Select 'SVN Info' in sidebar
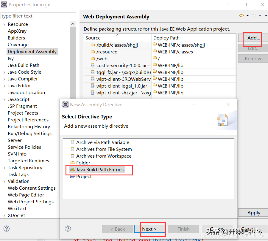Screen dimensions: 268x241 (17, 154)
